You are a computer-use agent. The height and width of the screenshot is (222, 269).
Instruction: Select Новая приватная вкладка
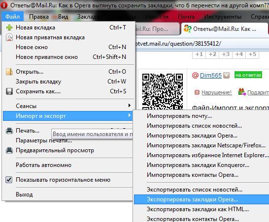pyautogui.click(x=68, y=37)
